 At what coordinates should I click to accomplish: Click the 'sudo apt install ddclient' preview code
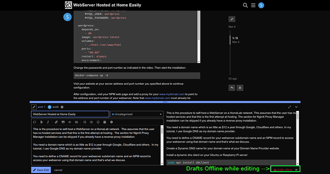point(231,163)
